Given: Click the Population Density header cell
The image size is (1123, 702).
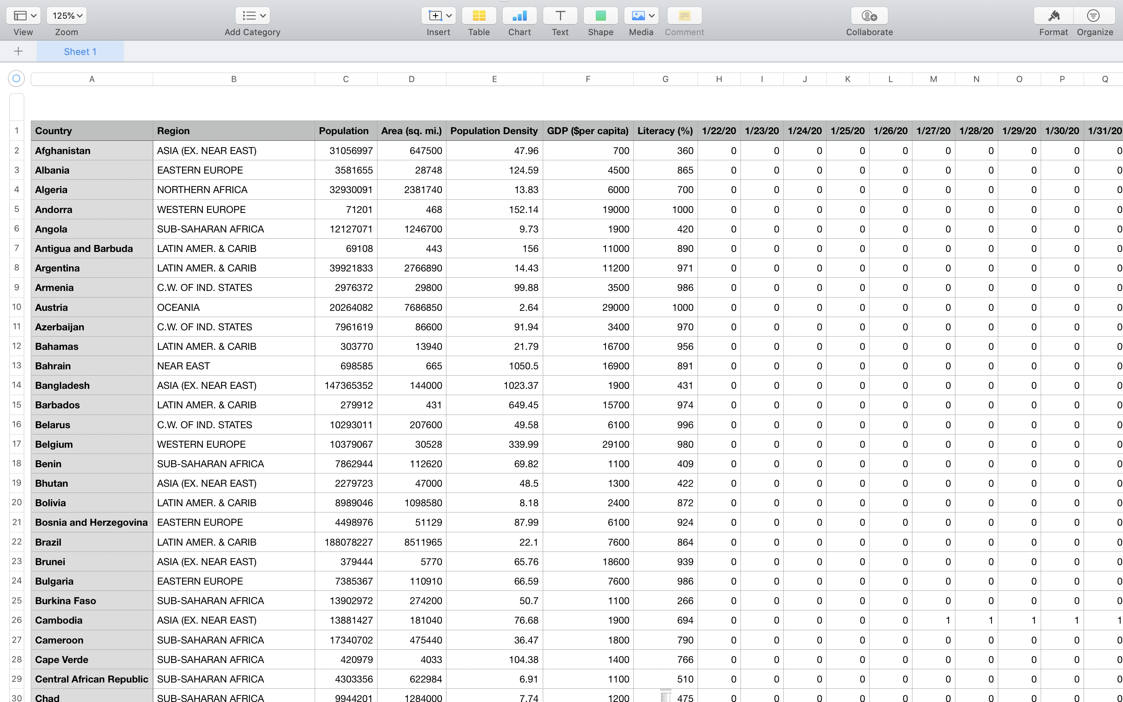Looking at the screenshot, I should [494, 131].
